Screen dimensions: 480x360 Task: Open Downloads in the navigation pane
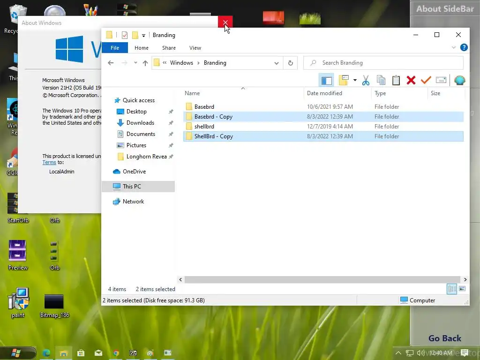tap(140, 123)
